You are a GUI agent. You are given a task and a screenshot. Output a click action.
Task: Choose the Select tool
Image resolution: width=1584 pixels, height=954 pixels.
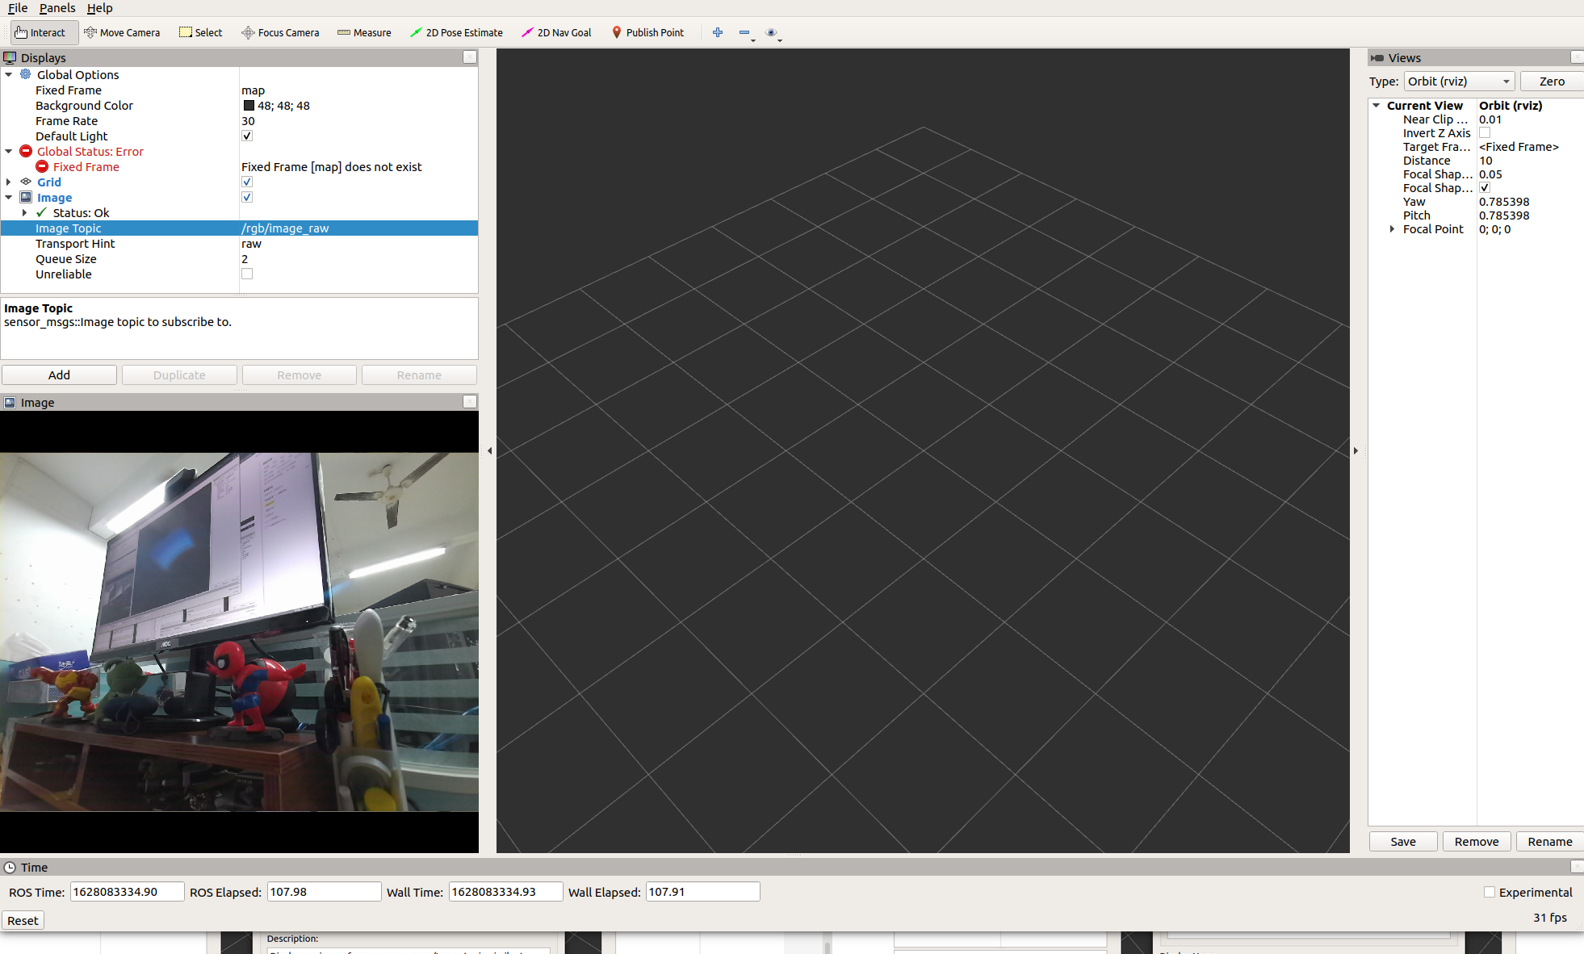tap(200, 32)
